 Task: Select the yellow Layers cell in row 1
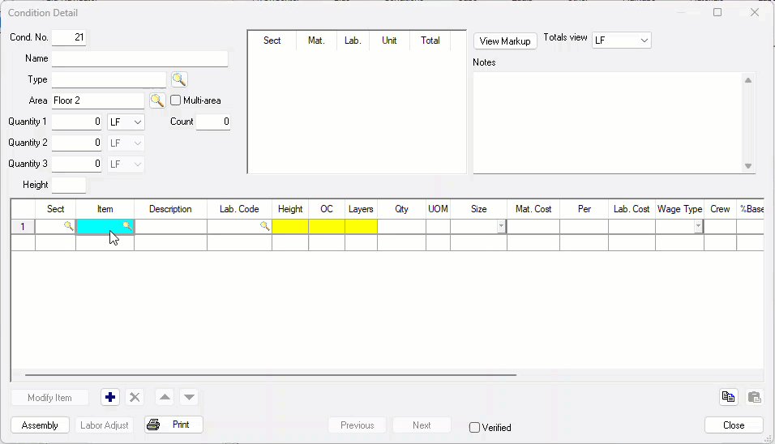[x=361, y=226]
